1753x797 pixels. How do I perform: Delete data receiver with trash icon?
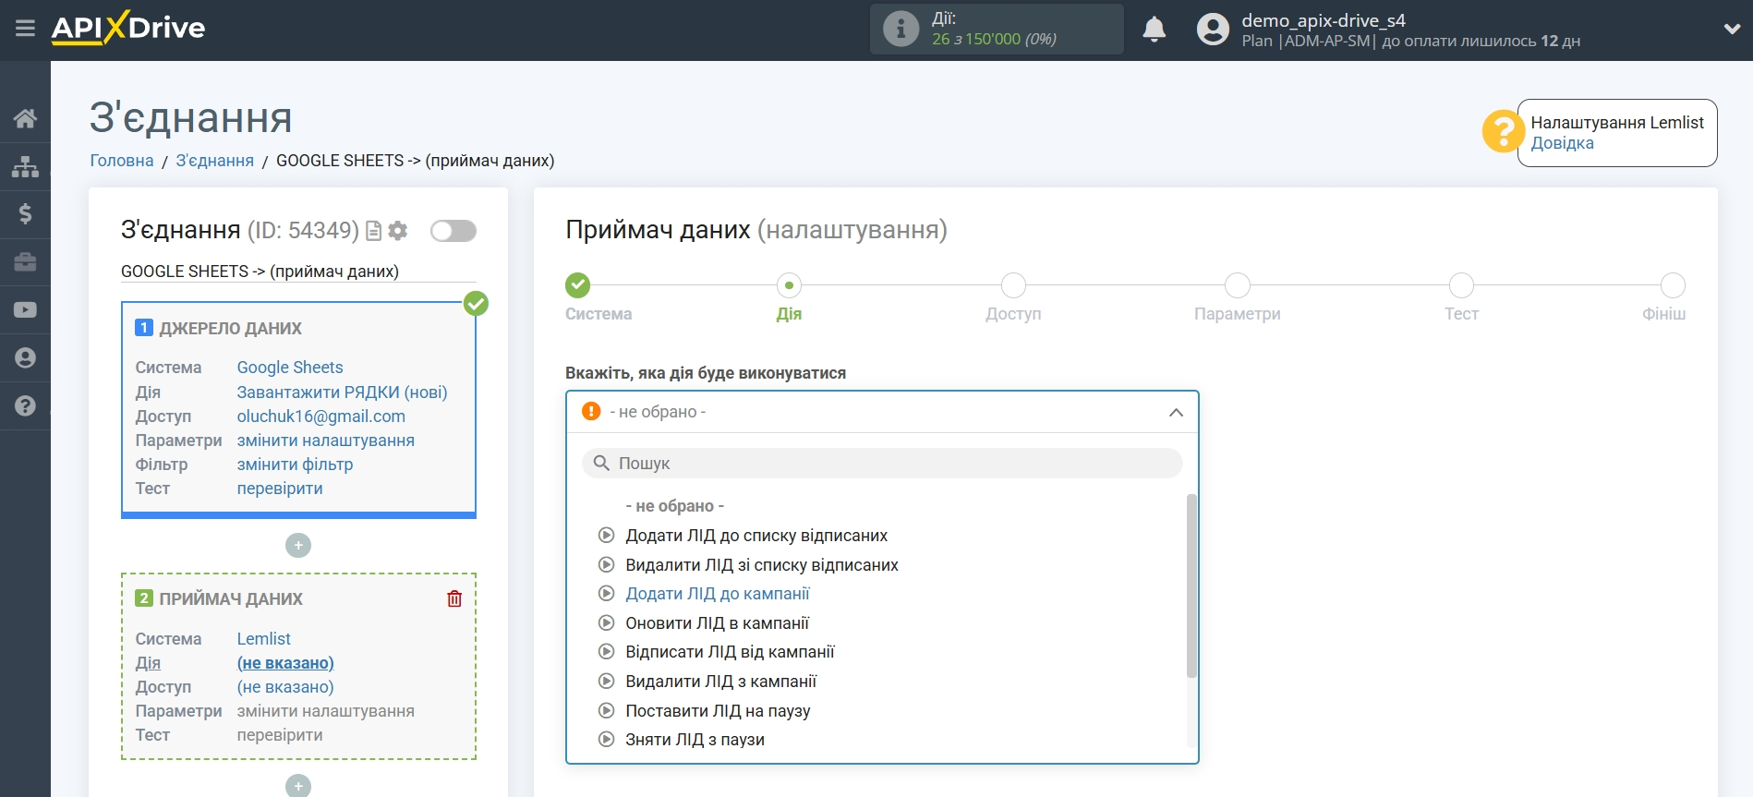(x=454, y=598)
